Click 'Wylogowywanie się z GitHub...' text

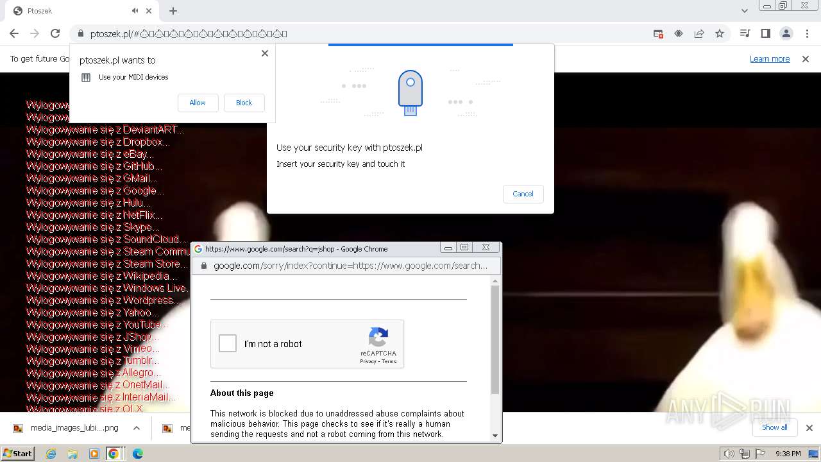pyautogui.click(x=94, y=166)
